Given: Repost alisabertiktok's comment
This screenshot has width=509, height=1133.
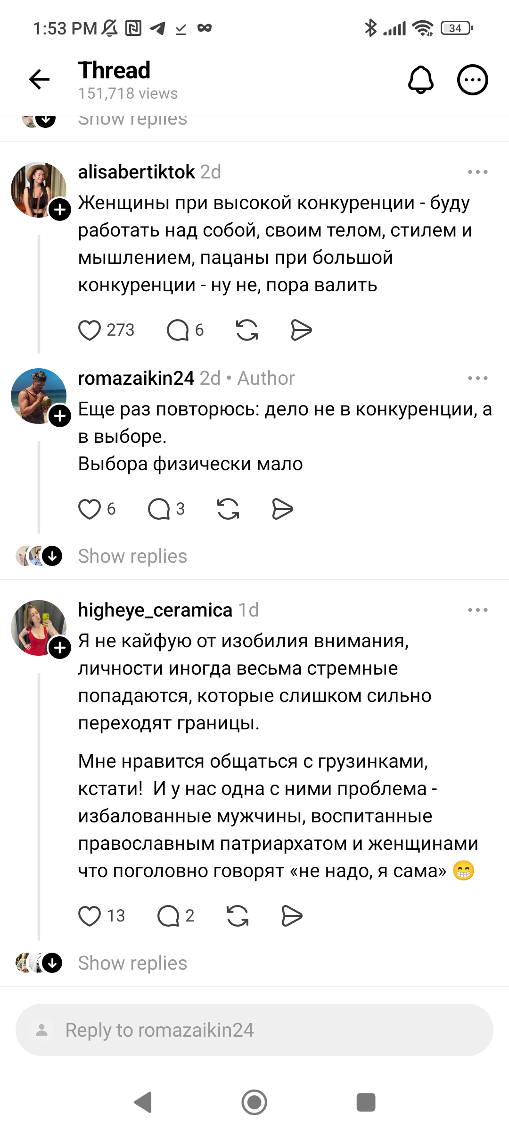Looking at the screenshot, I should coord(247,330).
